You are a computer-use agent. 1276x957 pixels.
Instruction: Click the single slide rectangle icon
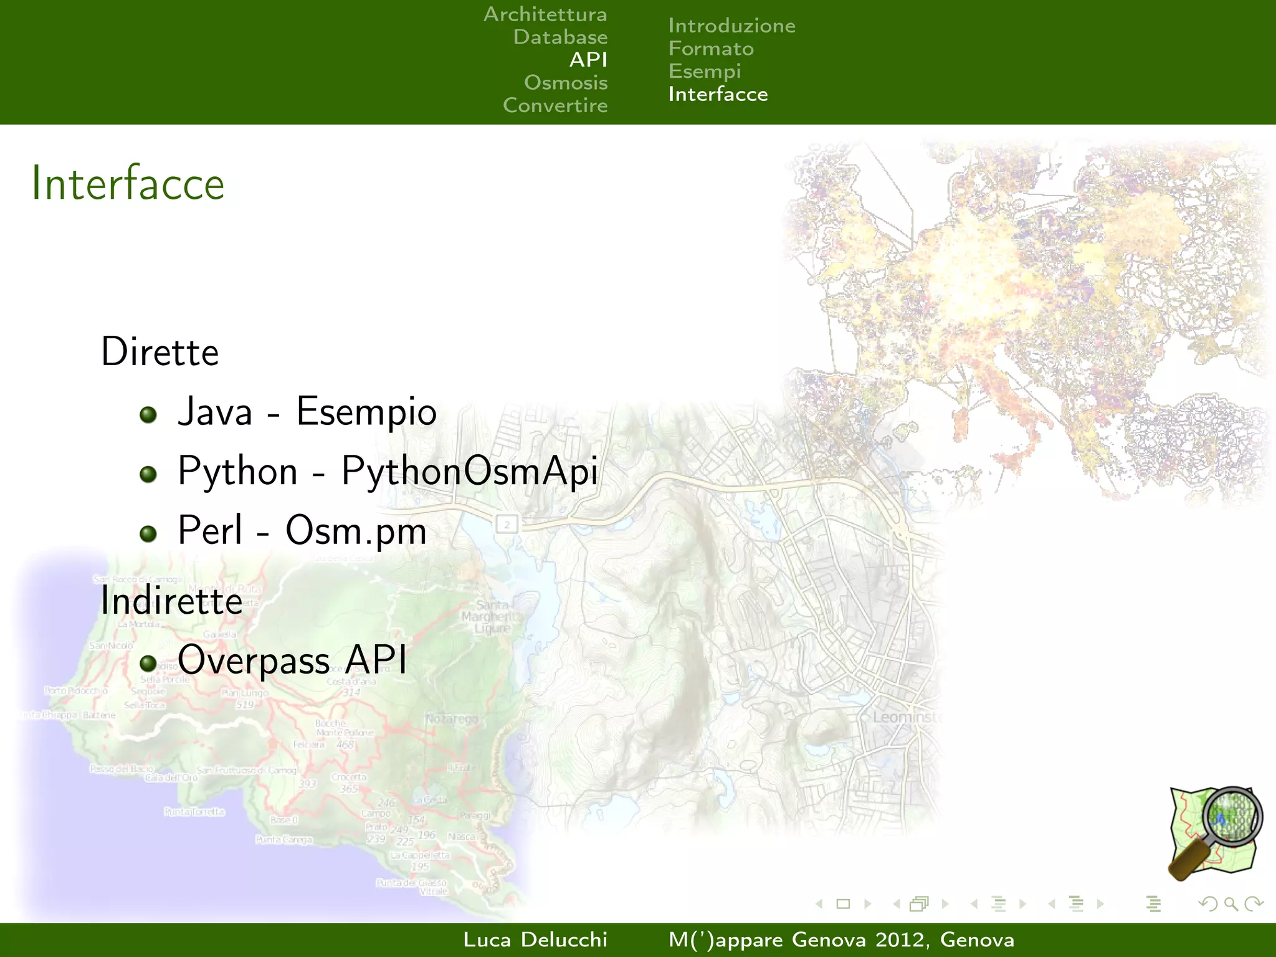843,904
